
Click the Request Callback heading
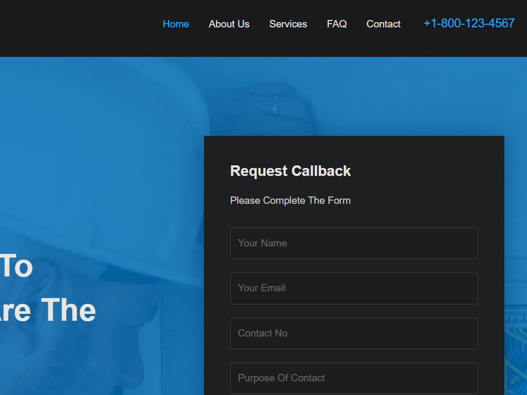(290, 171)
